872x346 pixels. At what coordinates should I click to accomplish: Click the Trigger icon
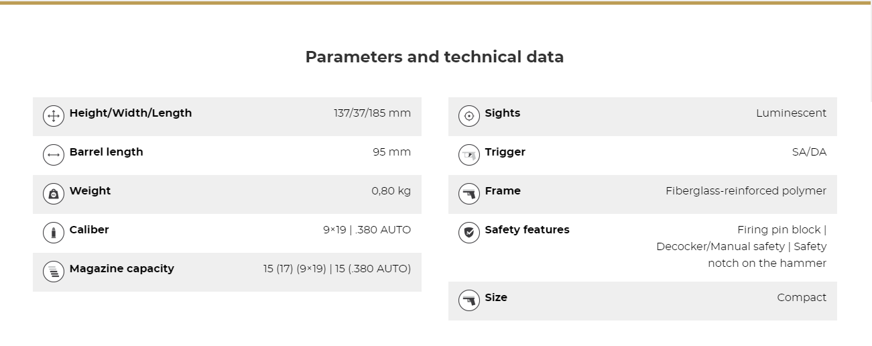click(x=469, y=155)
